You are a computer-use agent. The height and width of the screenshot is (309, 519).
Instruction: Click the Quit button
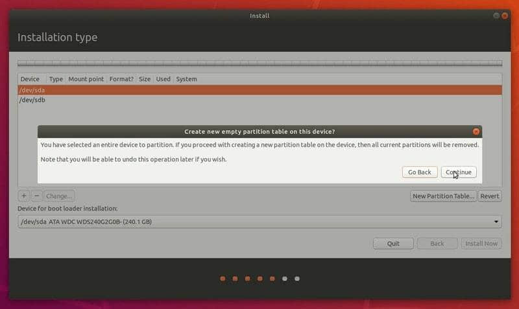click(393, 244)
